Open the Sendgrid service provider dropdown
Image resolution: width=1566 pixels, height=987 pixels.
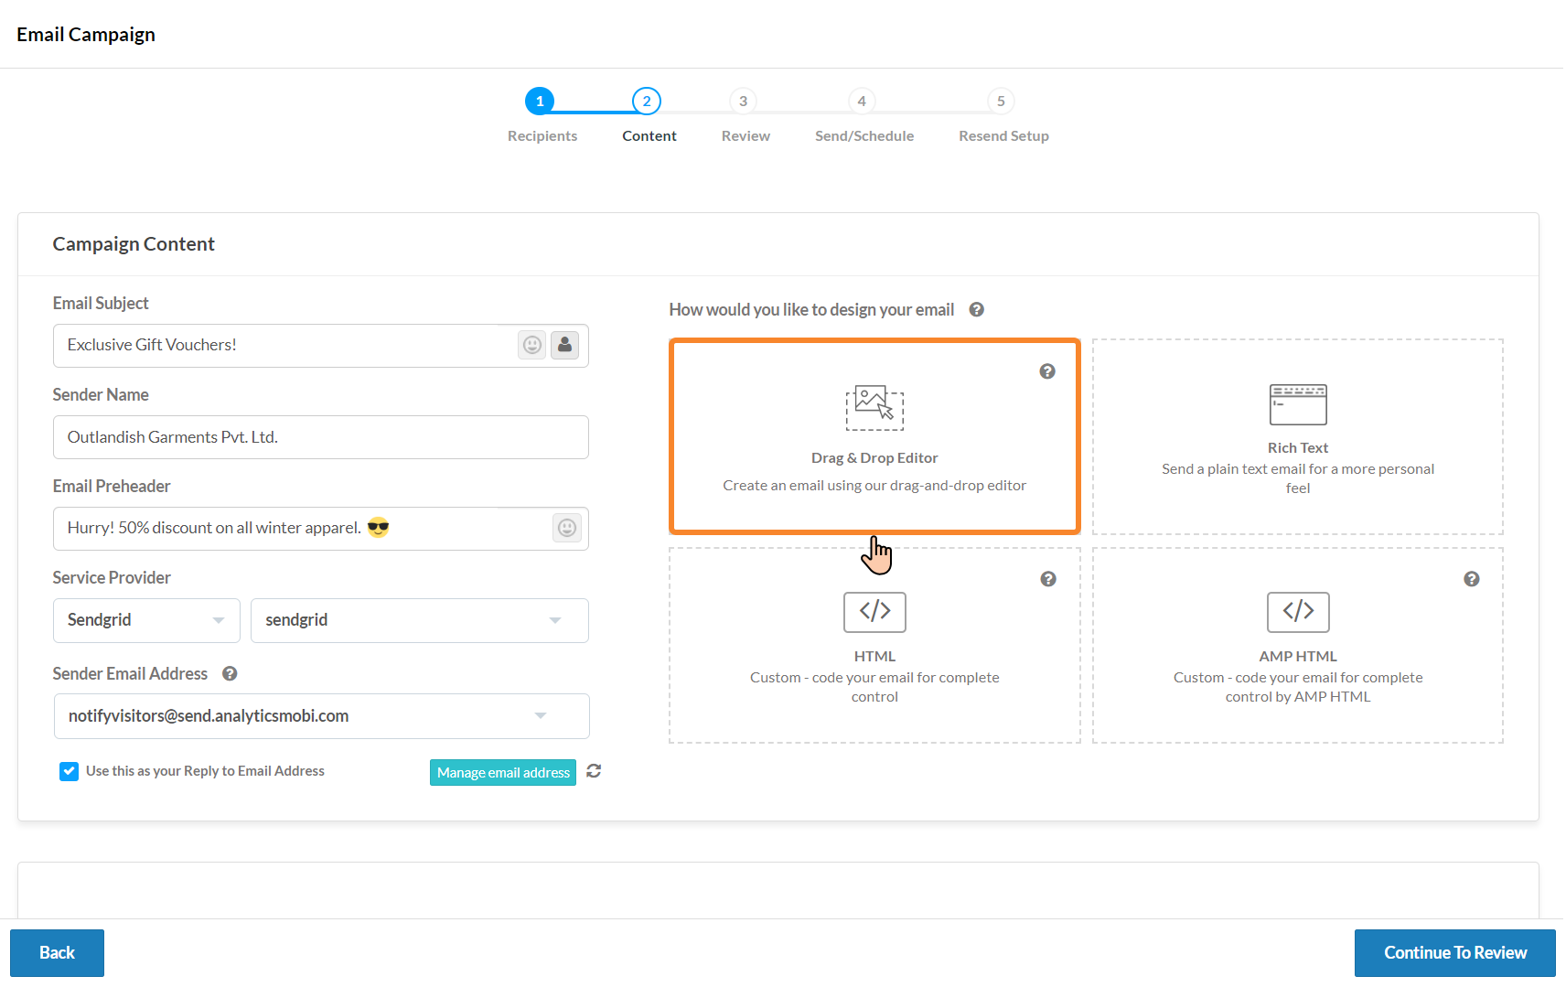pyautogui.click(x=146, y=620)
